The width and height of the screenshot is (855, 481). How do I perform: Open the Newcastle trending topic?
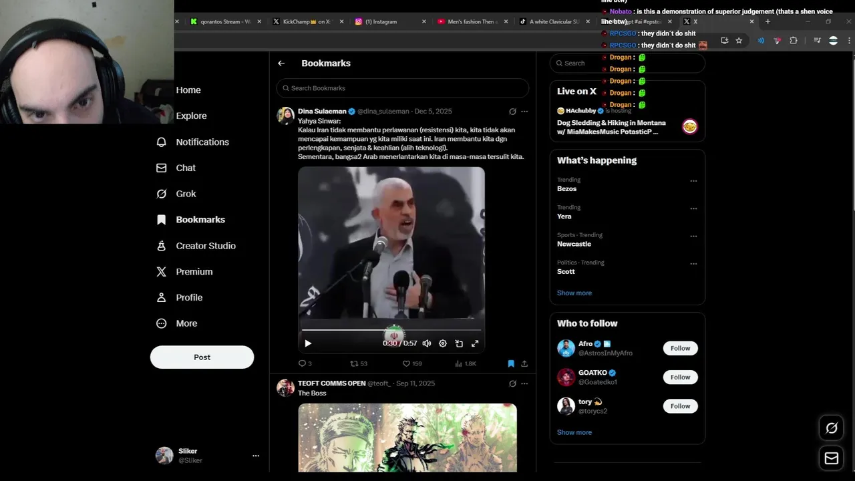pos(574,245)
